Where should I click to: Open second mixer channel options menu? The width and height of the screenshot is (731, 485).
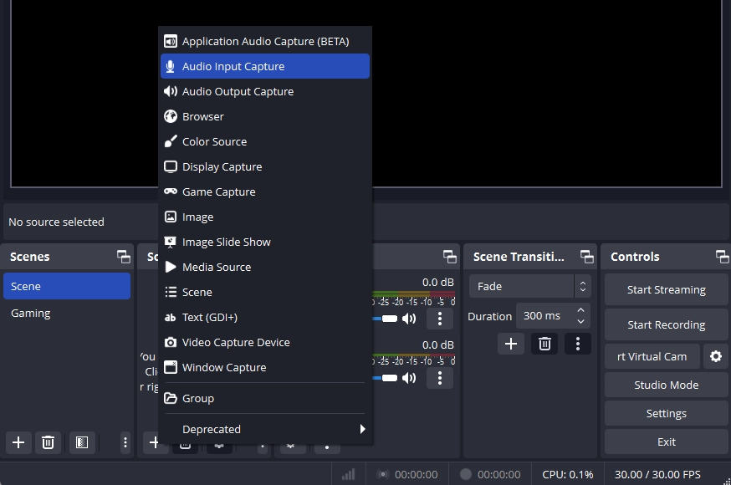coord(440,378)
